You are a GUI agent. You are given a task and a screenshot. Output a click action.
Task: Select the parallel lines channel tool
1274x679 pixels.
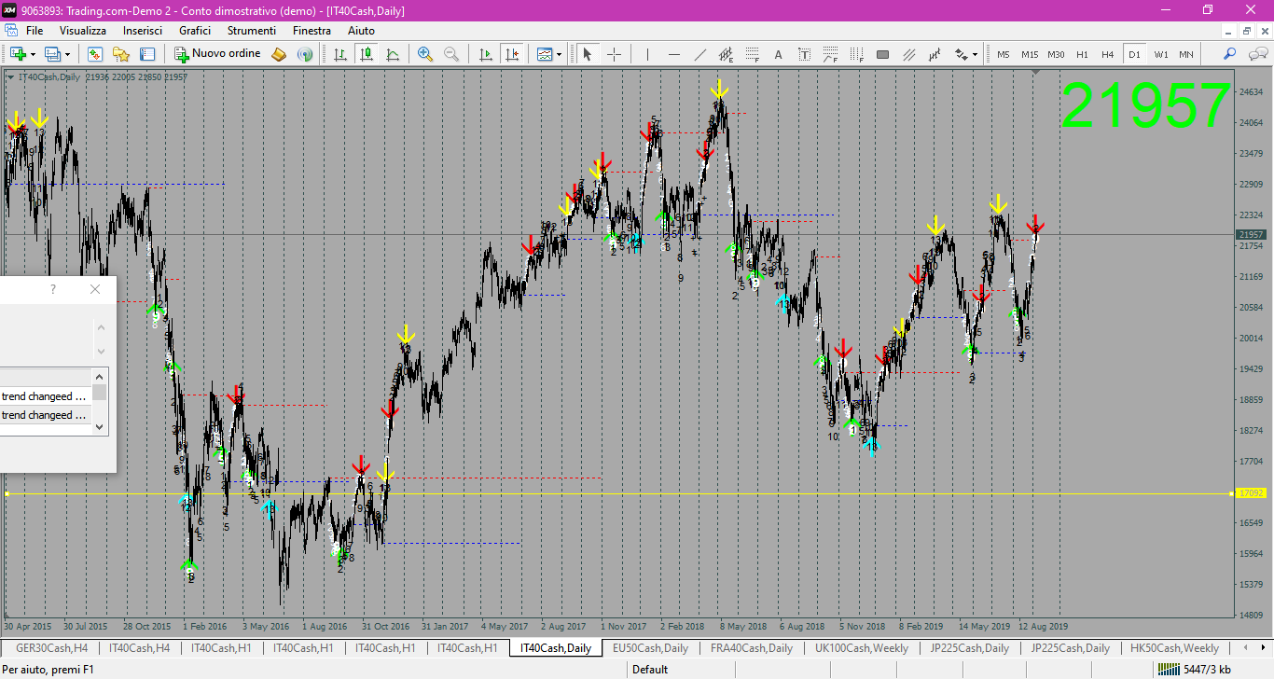(908, 54)
